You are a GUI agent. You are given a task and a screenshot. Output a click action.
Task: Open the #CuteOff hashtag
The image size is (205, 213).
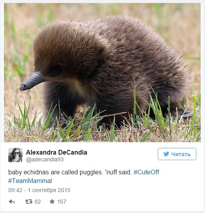146,172
